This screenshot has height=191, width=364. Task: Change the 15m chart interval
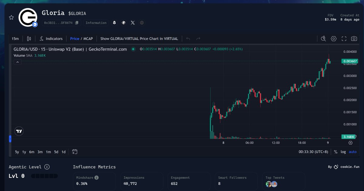pyautogui.click(x=15, y=39)
